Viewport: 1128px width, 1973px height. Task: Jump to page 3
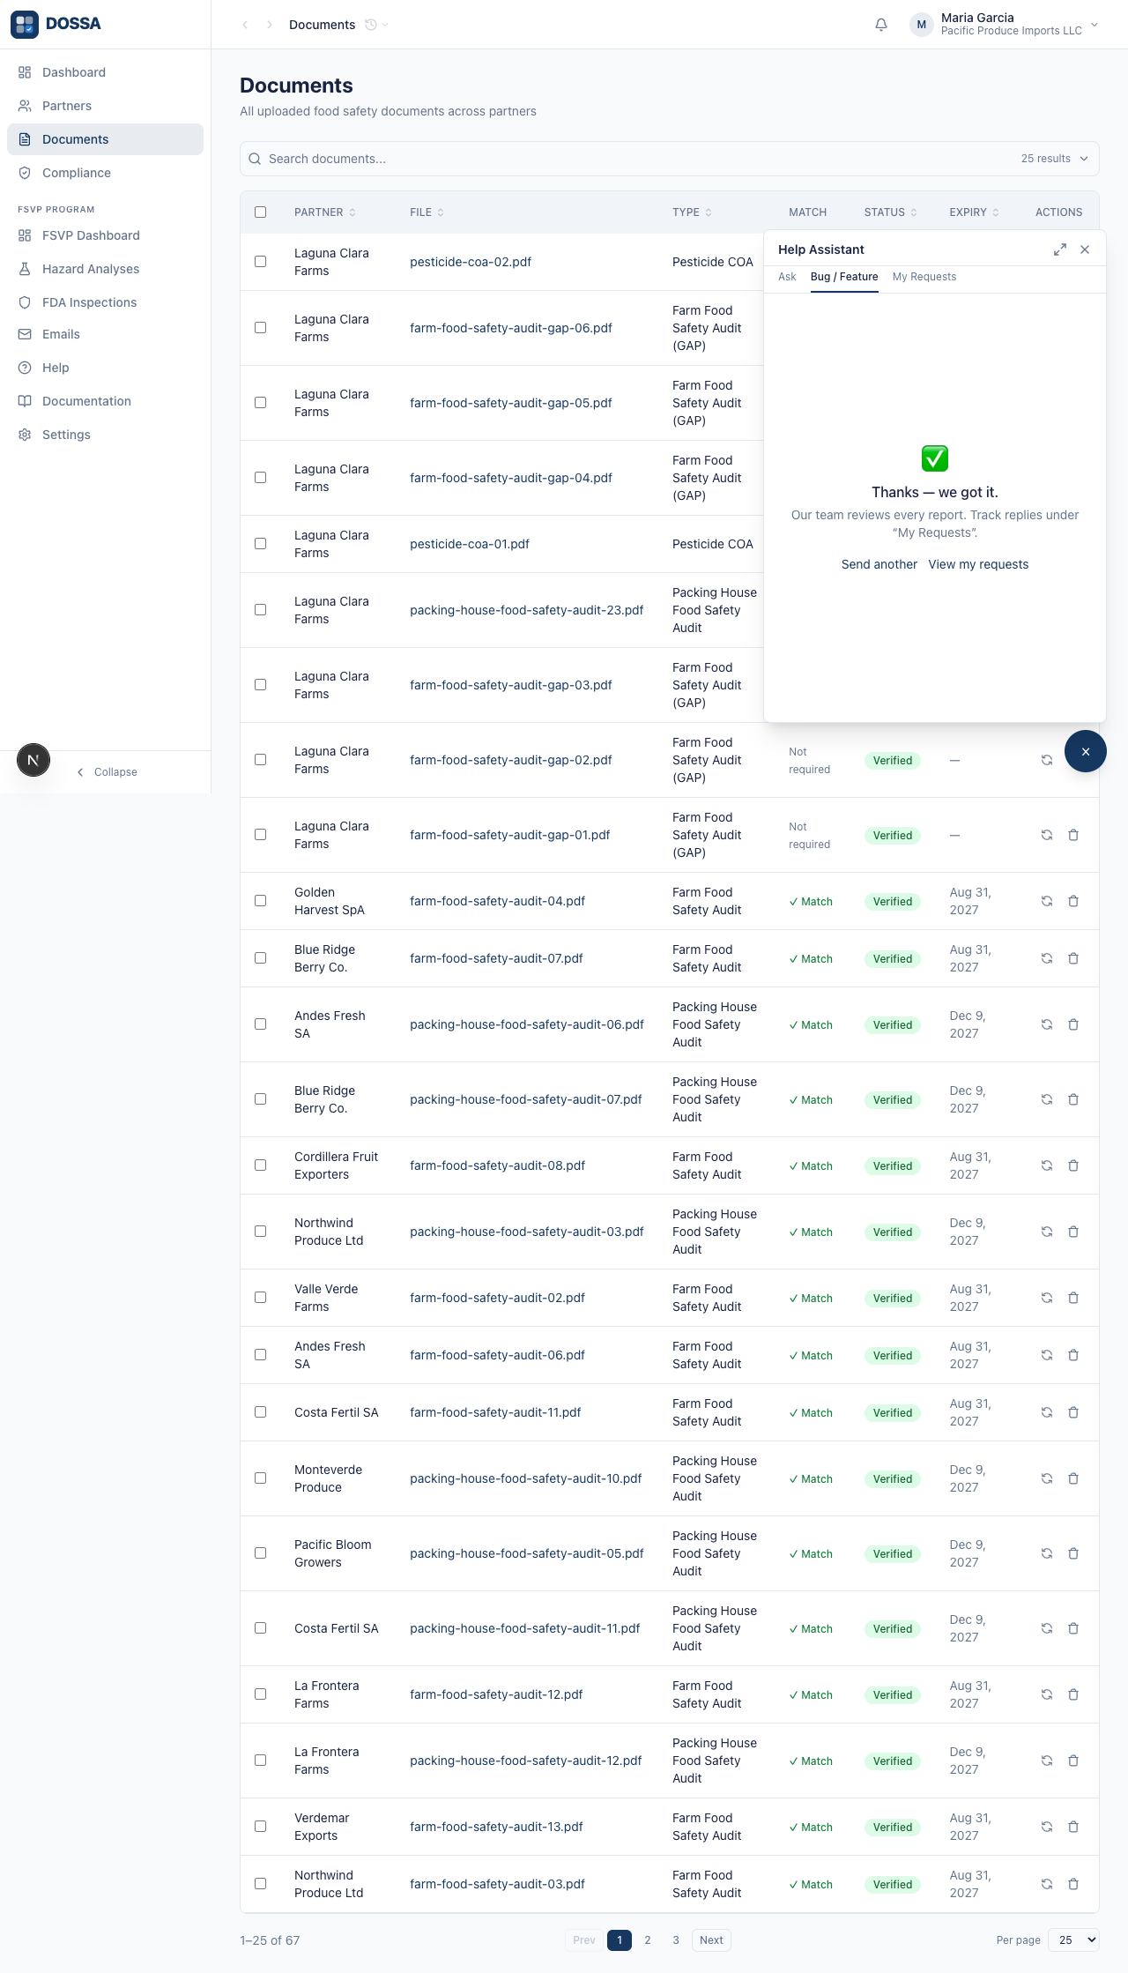676,1939
